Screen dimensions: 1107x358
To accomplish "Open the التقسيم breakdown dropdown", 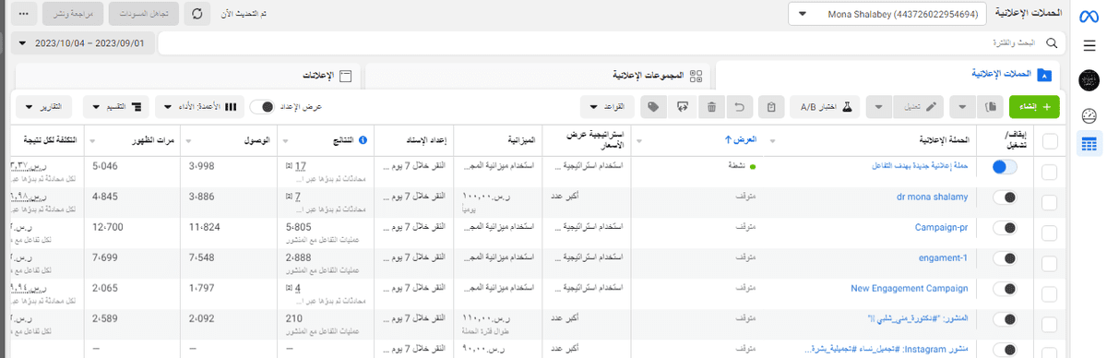I will (x=116, y=106).
